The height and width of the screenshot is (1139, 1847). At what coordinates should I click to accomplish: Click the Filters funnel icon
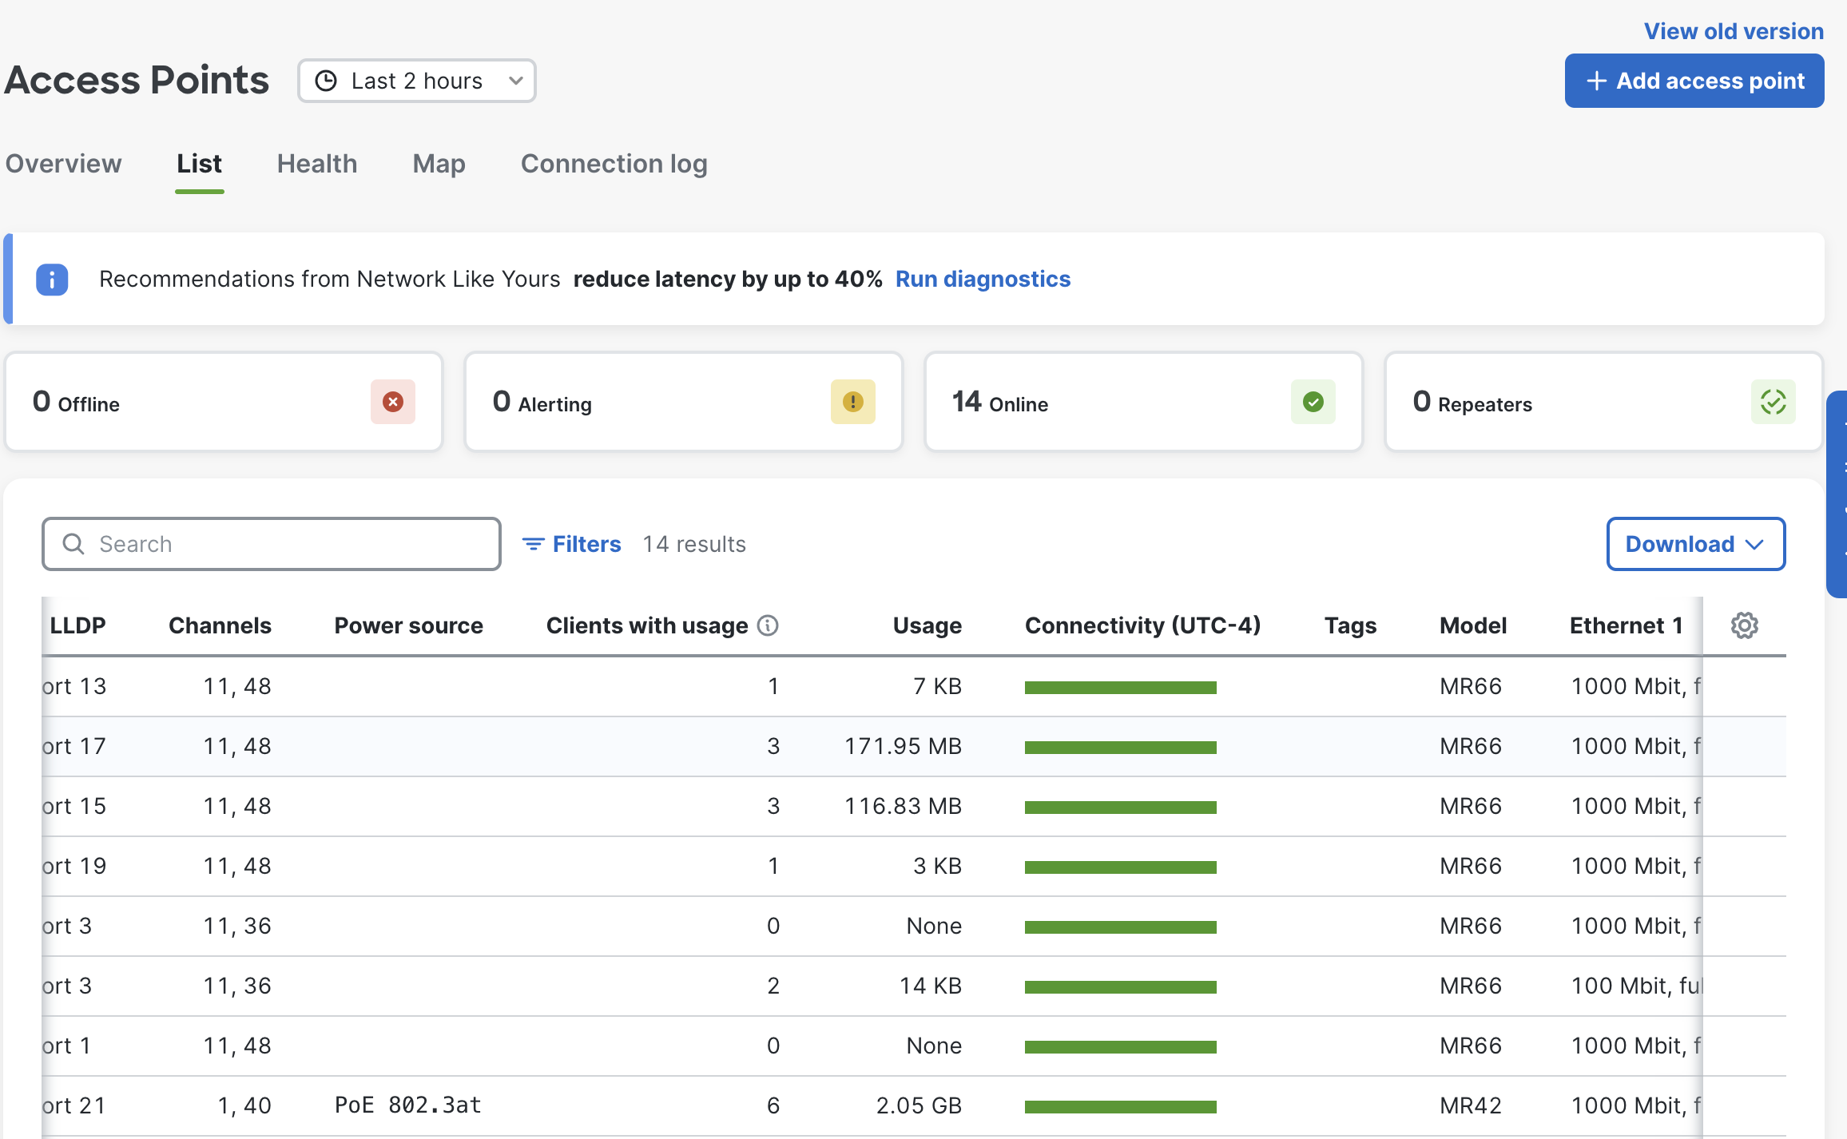tap(533, 544)
